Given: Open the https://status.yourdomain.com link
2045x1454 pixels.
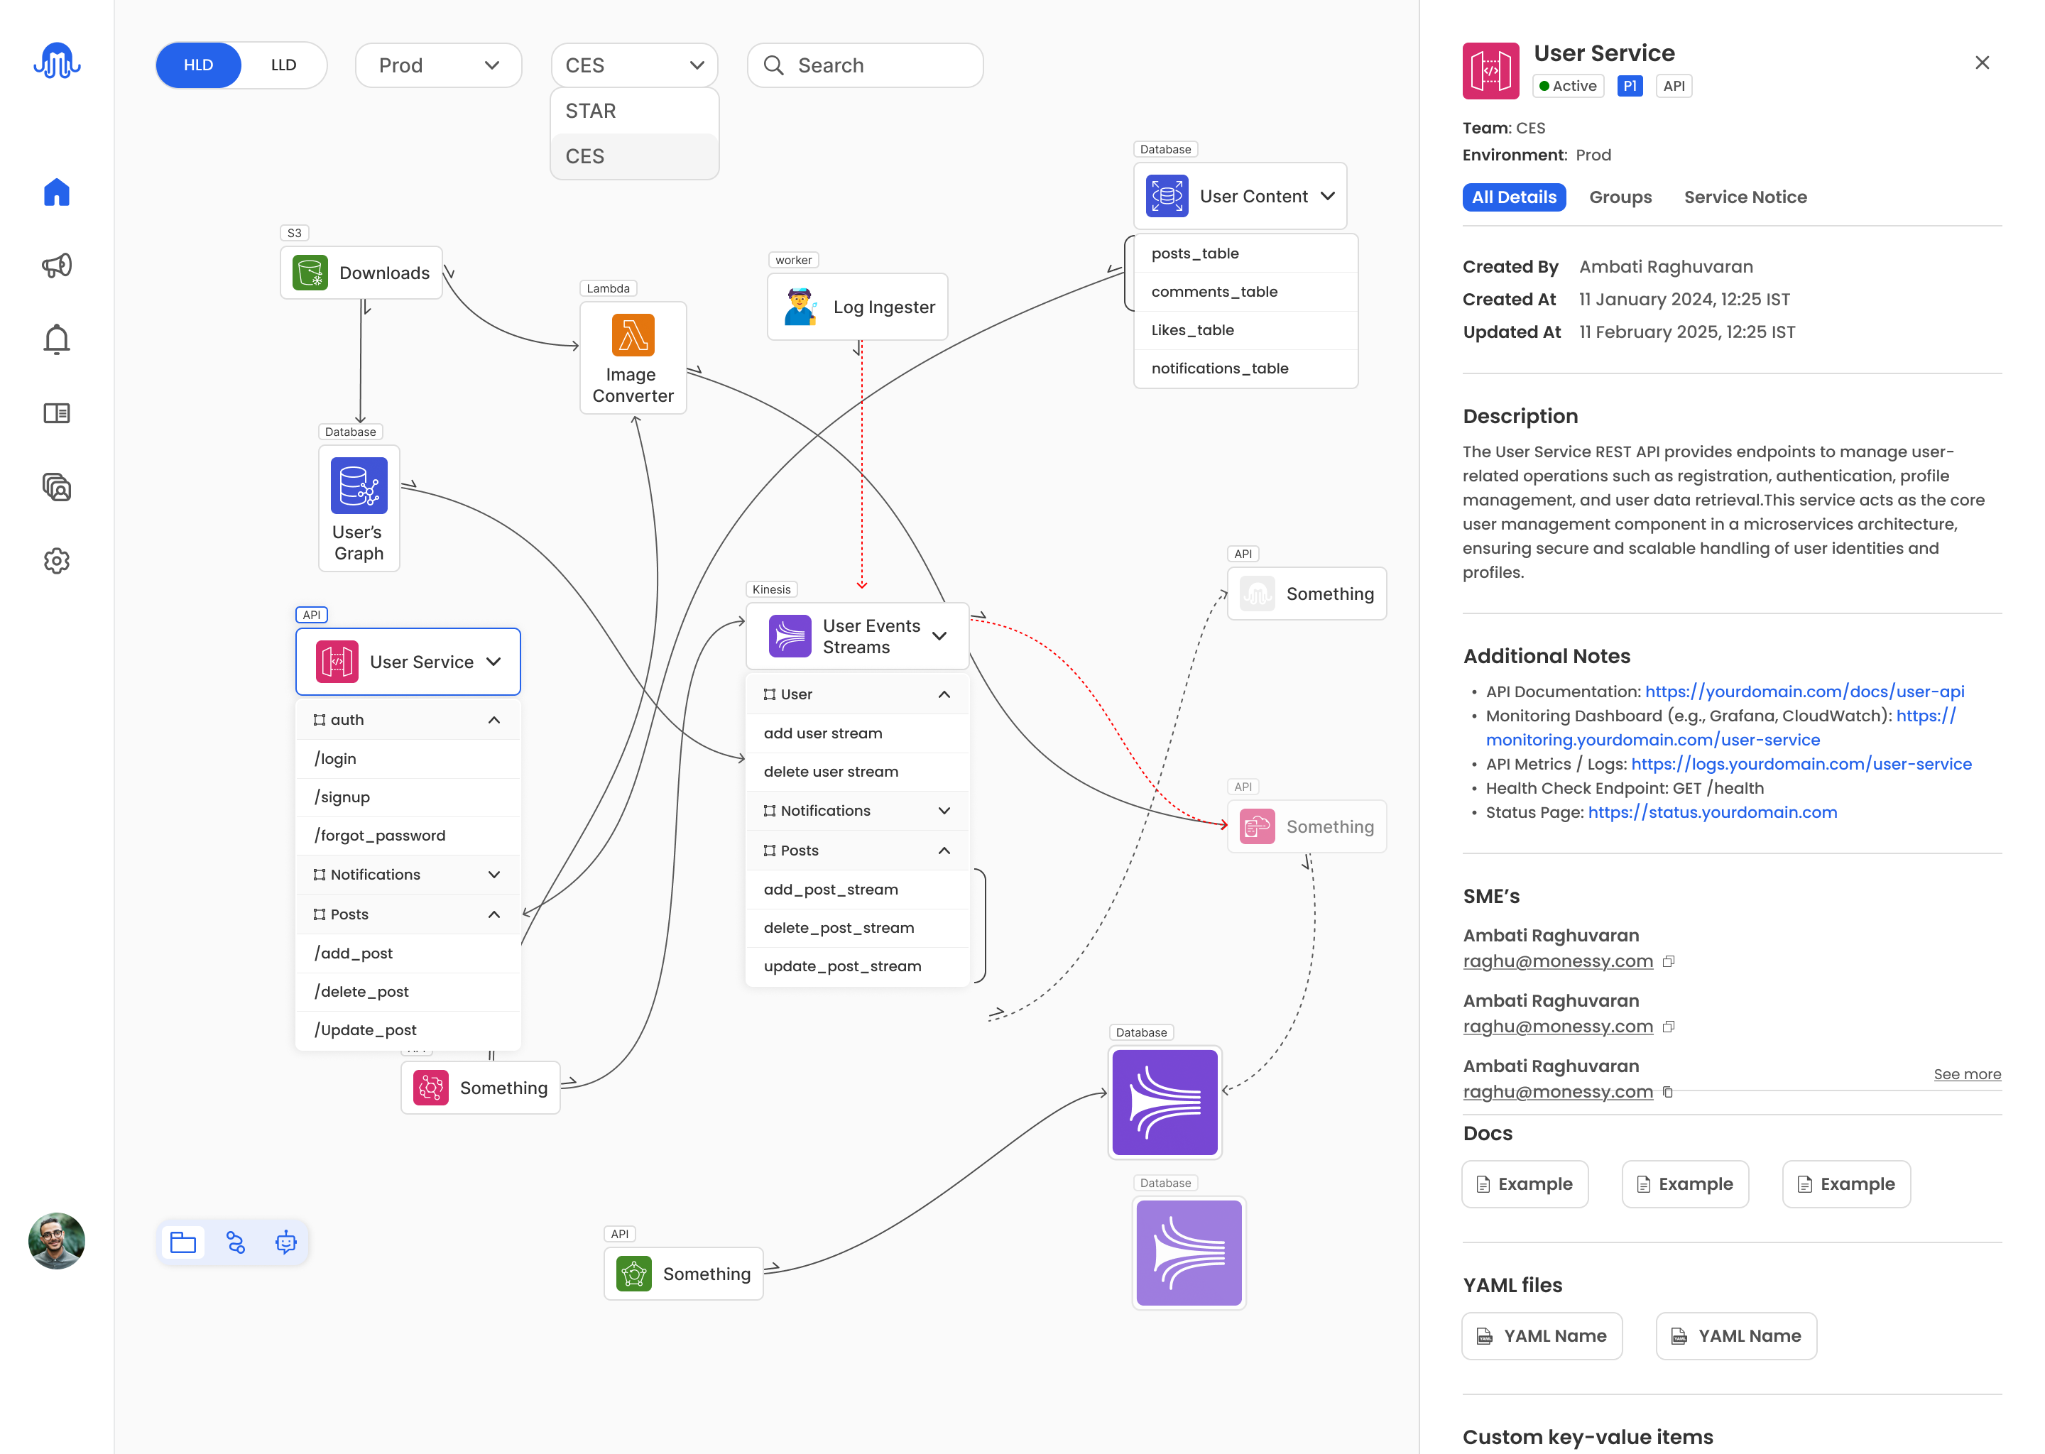Looking at the screenshot, I should [1712, 812].
